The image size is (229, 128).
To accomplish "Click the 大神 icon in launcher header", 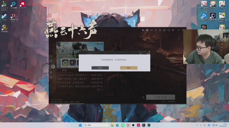I will 151,30.
